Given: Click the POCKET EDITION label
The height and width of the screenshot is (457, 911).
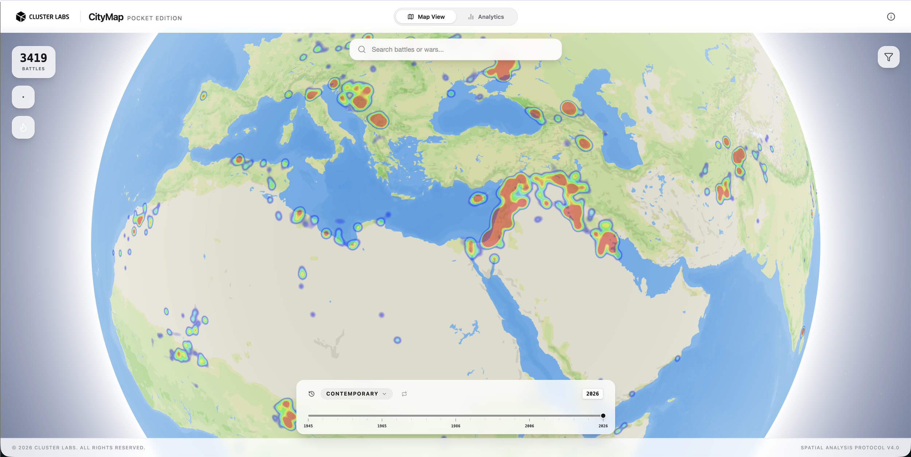Looking at the screenshot, I should tap(155, 18).
